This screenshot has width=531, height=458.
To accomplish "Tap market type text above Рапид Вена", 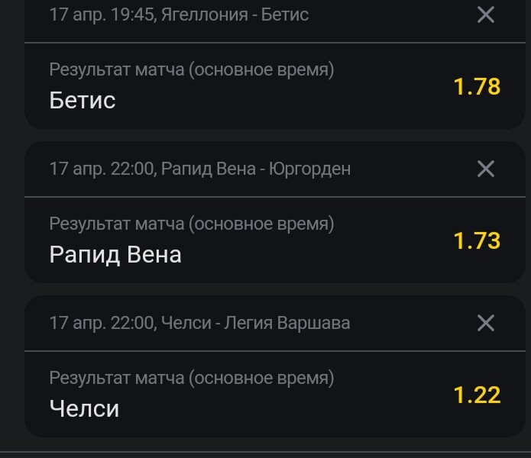I will click(192, 224).
